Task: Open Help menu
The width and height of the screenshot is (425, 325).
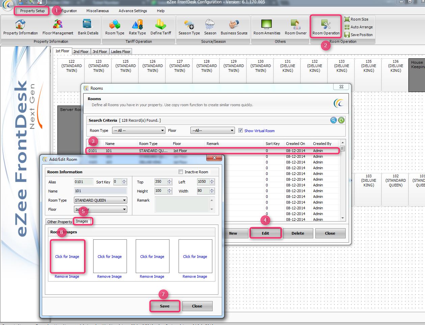Action: point(161,11)
